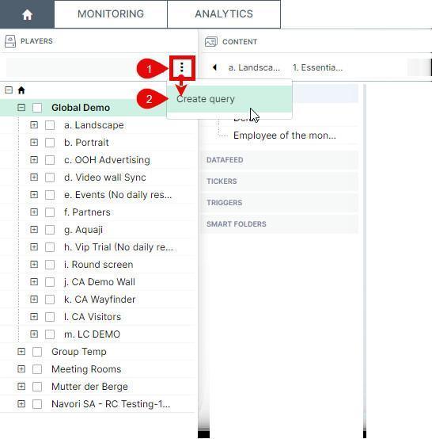Collapse the Global Demo group
This screenshot has height=439, width=432.
pyautogui.click(x=21, y=108)
